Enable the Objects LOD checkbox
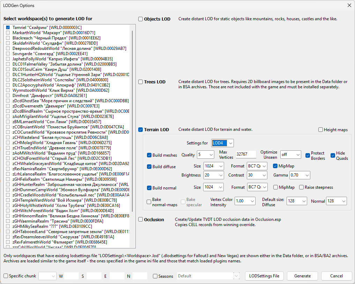The height and width of the screenshot is (284, 355). click(141, 19)
